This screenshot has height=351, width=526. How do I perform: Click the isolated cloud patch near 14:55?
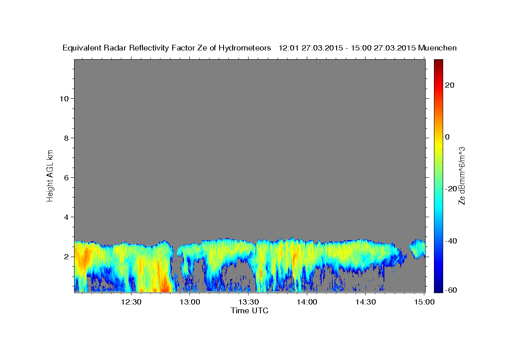[417, 249]
